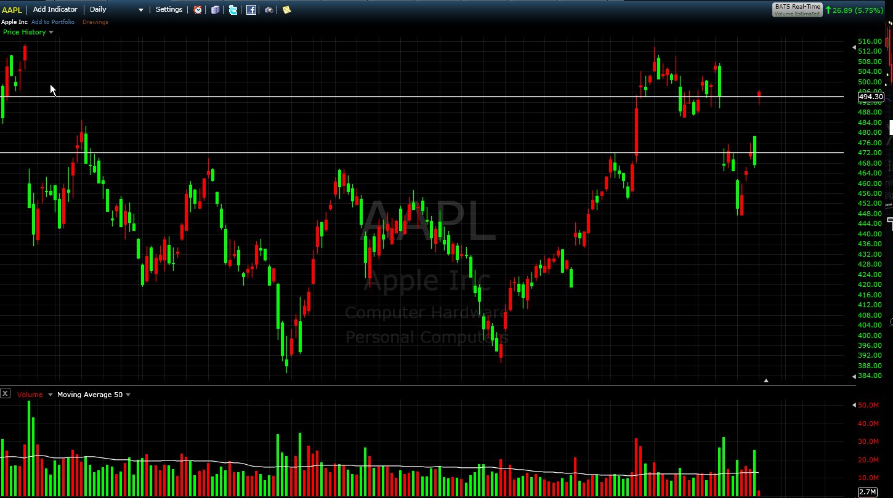893x498 pixels.
Task: Click the small white triangle marker above volume pane
Action: (x=766, y=380)
